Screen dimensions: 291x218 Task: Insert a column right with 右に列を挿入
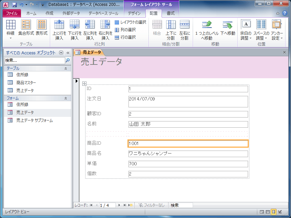click(106, 30)
